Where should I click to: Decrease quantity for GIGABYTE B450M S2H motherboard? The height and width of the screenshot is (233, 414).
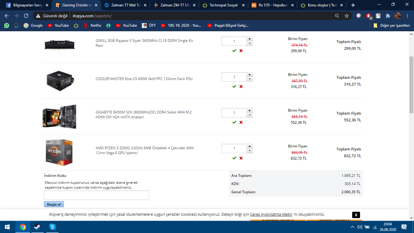[249, 115]
